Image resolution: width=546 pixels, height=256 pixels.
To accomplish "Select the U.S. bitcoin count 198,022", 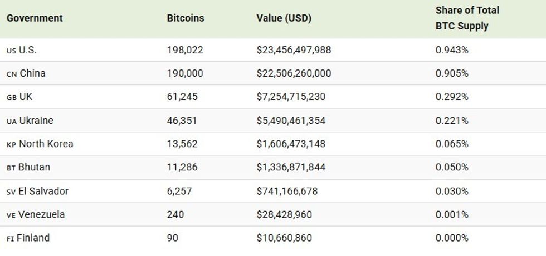I will [185, 50].
